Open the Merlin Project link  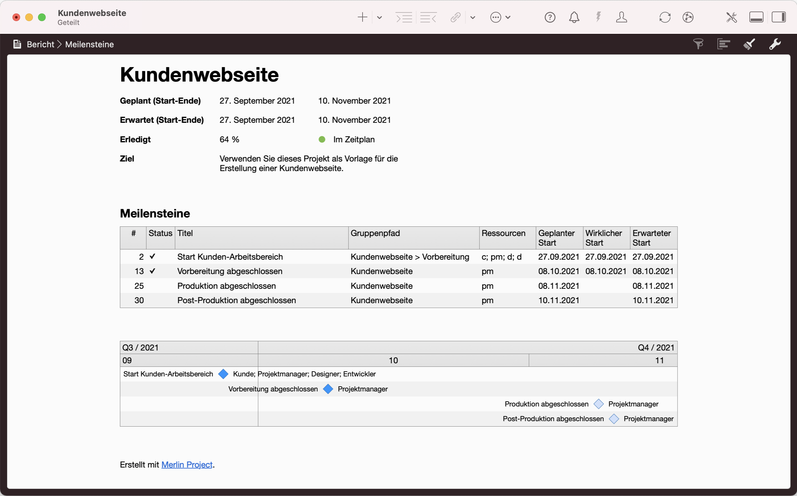click(187, 465)
